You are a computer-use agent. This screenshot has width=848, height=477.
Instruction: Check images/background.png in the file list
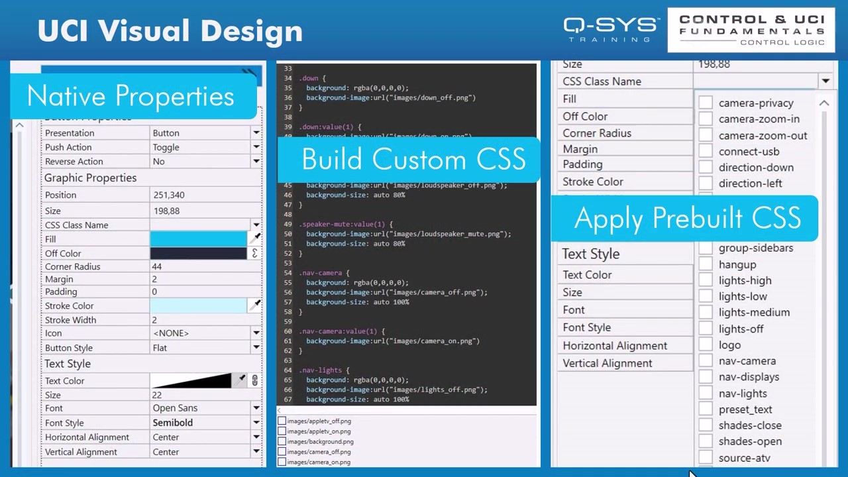click(282, 441)
